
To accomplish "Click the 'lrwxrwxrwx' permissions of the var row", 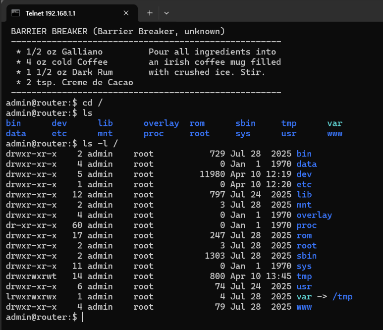I will (31, 297).
